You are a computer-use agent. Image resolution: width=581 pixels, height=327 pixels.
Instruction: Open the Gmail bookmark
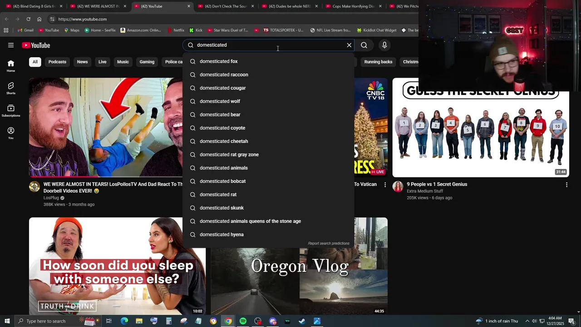point(25,30)
